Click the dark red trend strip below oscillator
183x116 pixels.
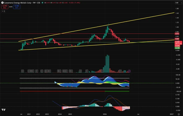pos(62,91)
